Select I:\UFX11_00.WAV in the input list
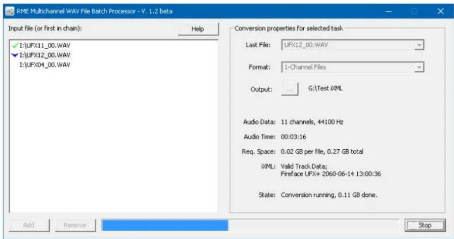Screen dimensions: 454x239 click(x=45, y=45)
